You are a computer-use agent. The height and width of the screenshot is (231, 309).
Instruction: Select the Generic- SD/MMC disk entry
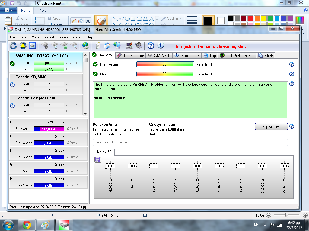46,84
